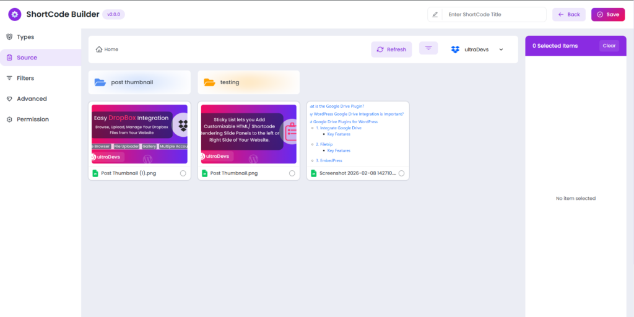Click the ShortCode Builder title text
Viewport: 634px width, 317px height.
tap(63, 15)
